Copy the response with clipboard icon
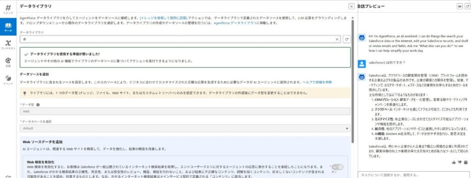Viewport: 471px width, 178px height. coord(466,162)
